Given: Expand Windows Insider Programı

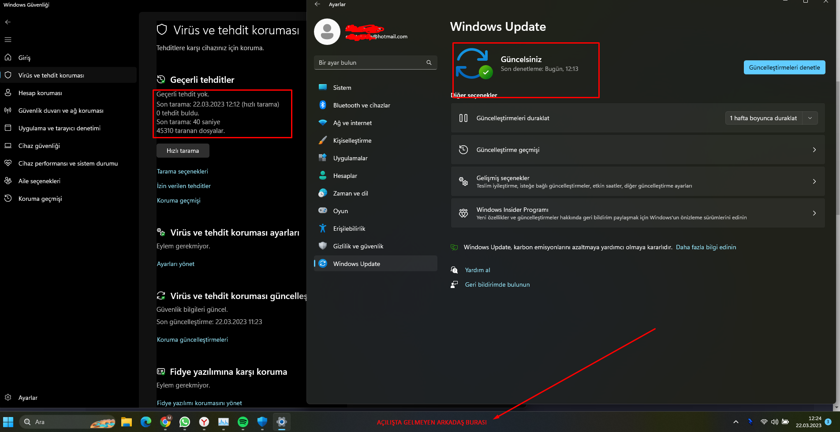Looking at the screenshot, I should [x=638, y=213].
